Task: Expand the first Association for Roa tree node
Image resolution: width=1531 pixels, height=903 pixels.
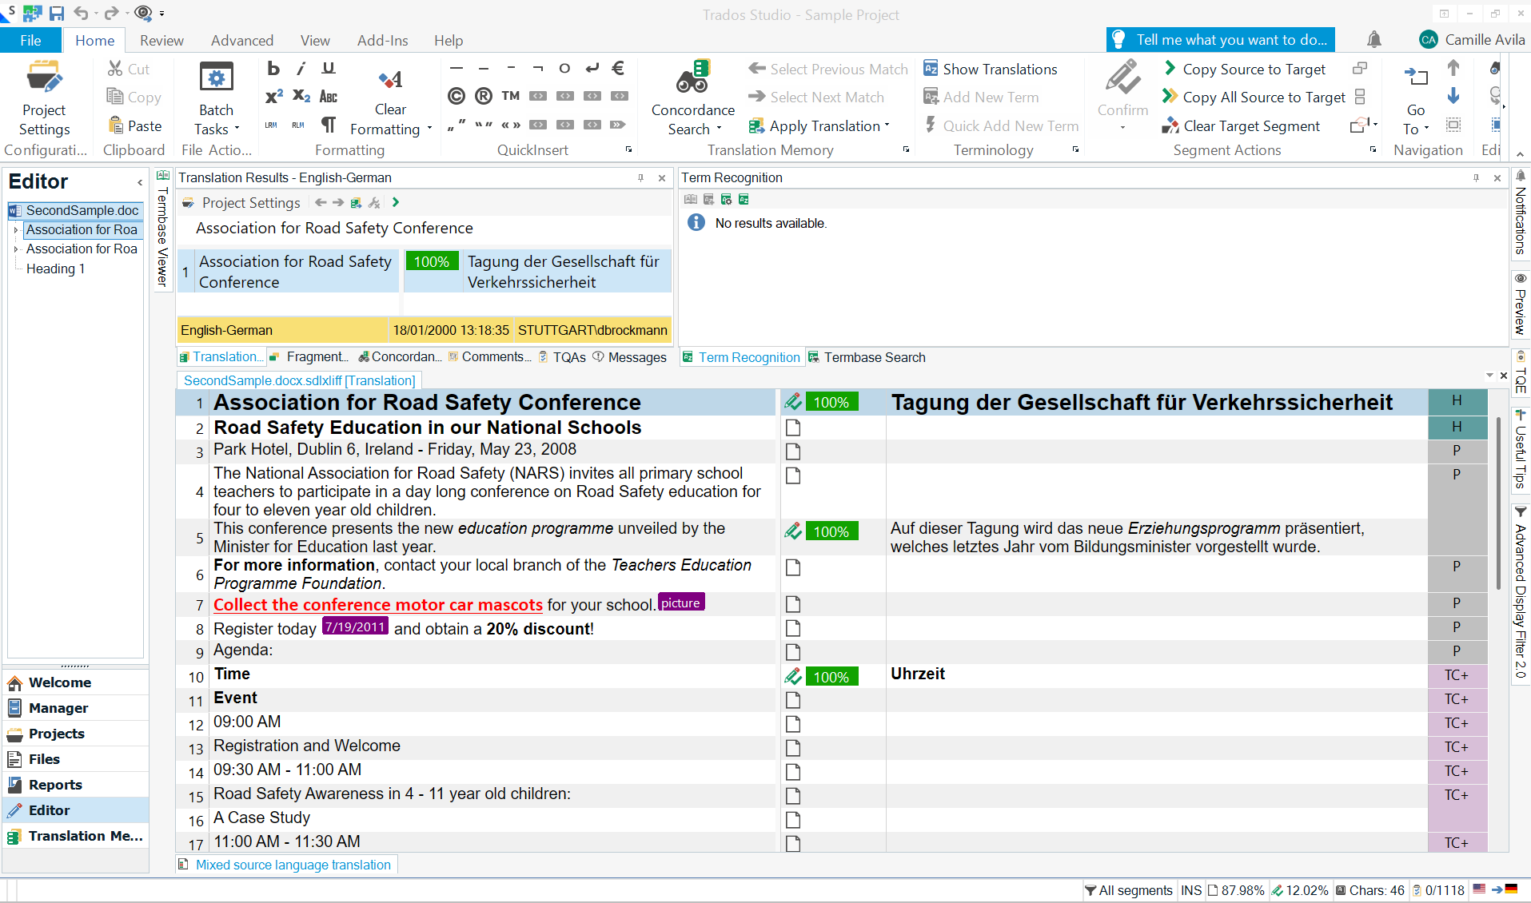Action: pyautogui.click(x=16, y=230)
